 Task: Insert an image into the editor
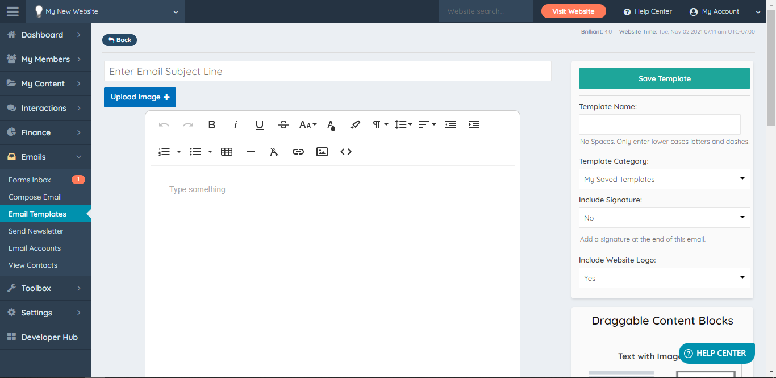[x=322, y=151]
